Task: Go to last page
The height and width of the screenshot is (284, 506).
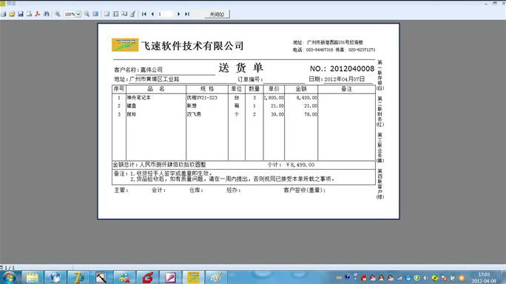Action: click(187, 14)
